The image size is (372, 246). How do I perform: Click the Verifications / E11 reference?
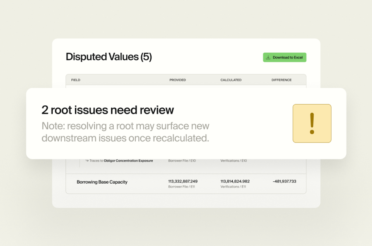click(x=233, y=187)
